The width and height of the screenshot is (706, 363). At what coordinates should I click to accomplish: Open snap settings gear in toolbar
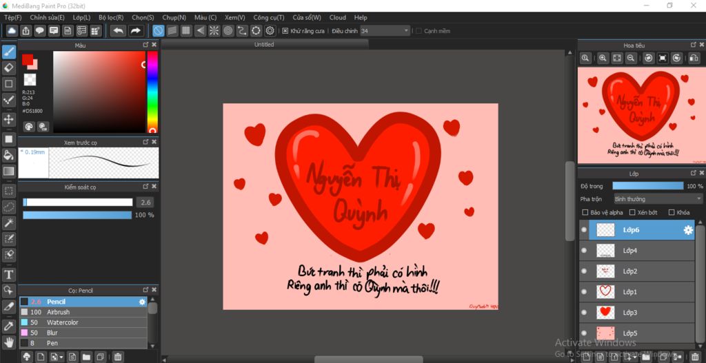click(270, 30)
